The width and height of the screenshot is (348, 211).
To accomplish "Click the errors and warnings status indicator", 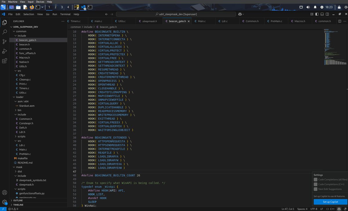I will click(13, 209).
